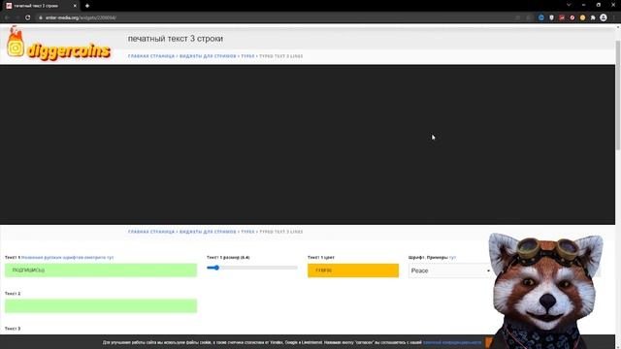Screen dimensions: 621x349
Task: Bookmark this page with the star icon
Action: [x=528, y=17]
